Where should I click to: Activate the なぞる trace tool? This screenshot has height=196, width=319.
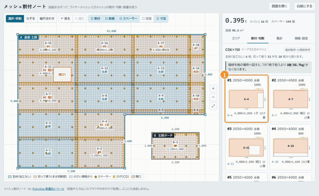click(x=31, y=18)
